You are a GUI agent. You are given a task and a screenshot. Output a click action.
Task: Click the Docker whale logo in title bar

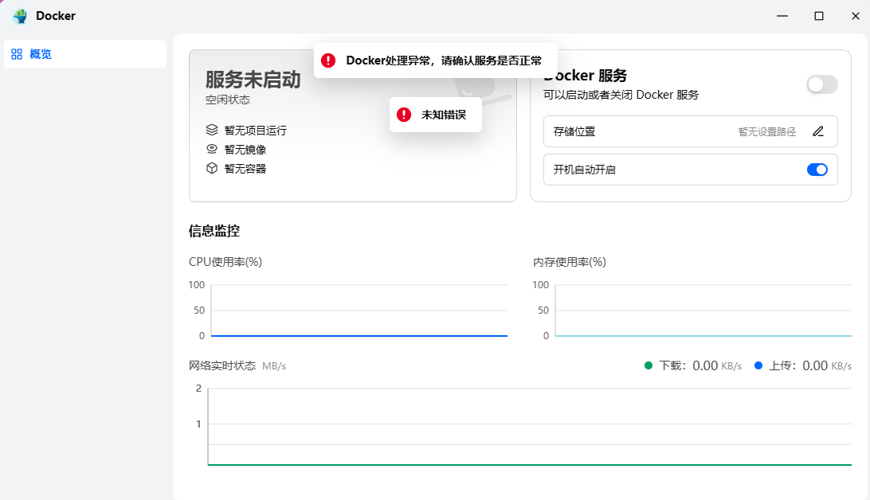click(19, 15)
